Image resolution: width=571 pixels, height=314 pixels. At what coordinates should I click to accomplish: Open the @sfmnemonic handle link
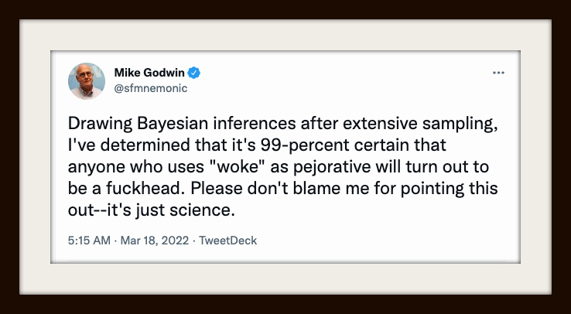coord(150,88)
